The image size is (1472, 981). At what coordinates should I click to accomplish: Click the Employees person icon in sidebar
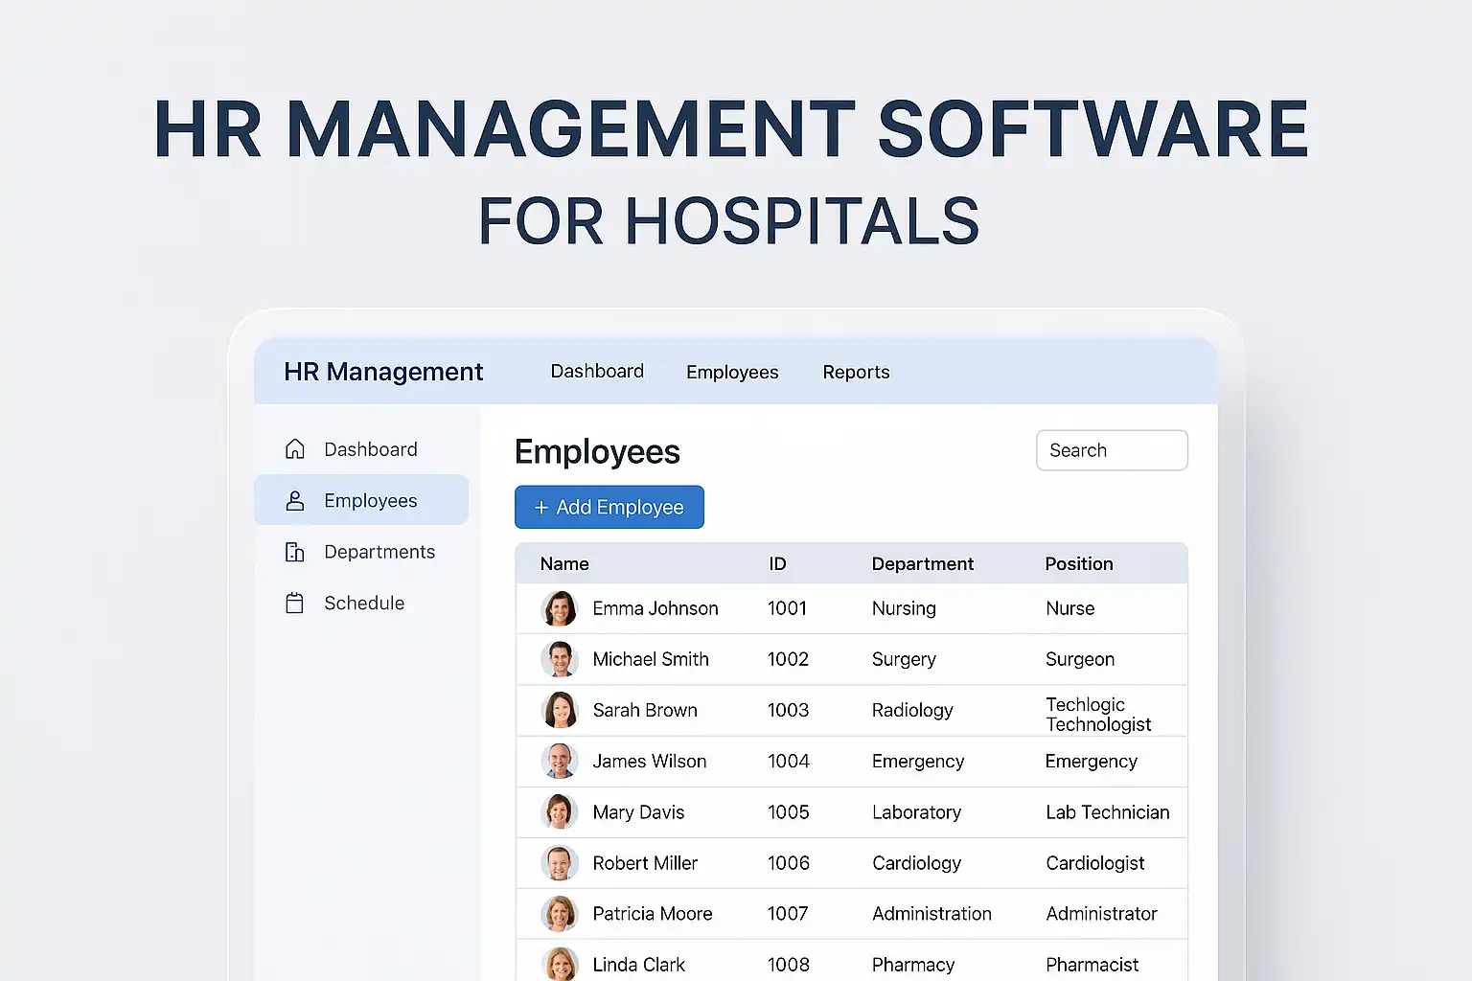click(x=295, y=501)
